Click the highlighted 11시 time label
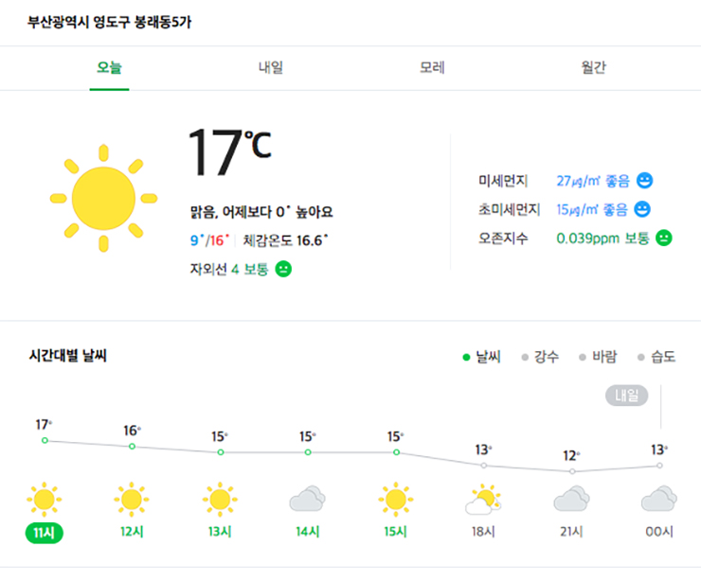This screenshot has width=701, height=582. (44, 532)
